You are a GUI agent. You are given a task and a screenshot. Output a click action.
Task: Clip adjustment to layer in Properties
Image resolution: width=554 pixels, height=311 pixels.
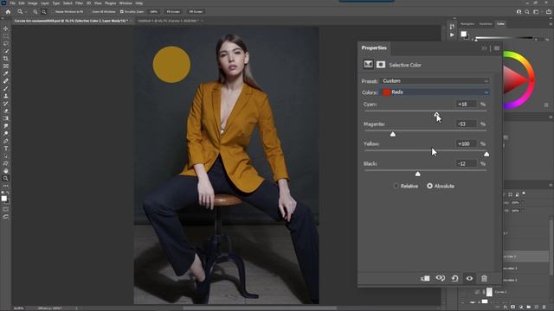(x=425, y=278)
